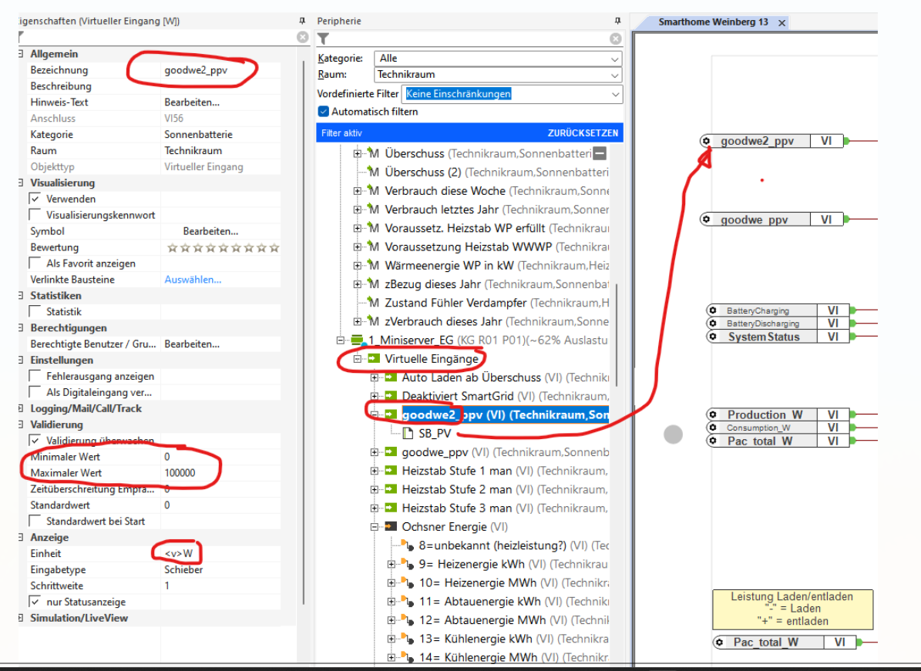Click the Eigenschaften filter funnel icon
921x671 pixels.
click(21, 37)
